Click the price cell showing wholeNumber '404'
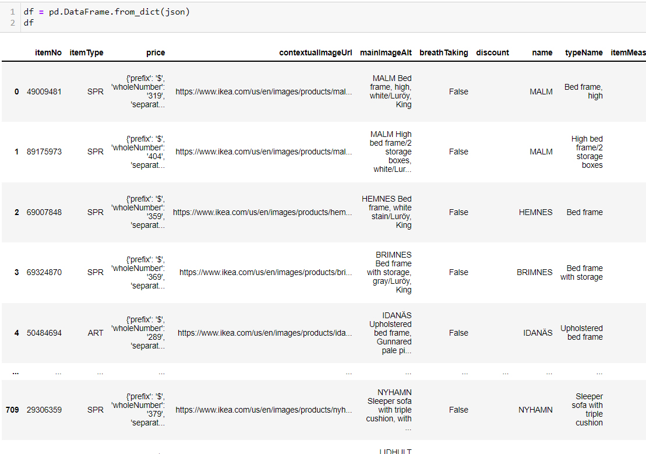The image size is (646, 454). coord(138,152)
